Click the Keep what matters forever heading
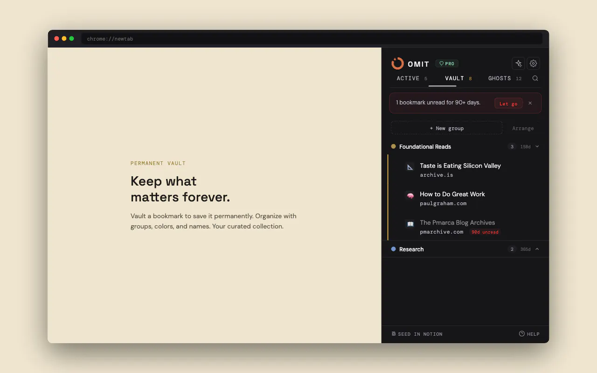Screen dimensions: 597x373 (180, 189)
